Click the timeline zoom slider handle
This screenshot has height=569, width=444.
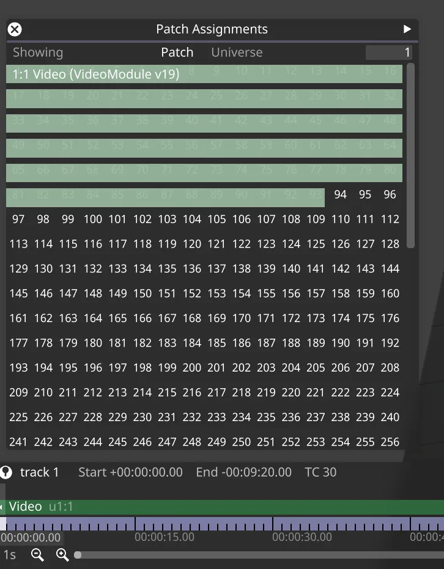78,555
